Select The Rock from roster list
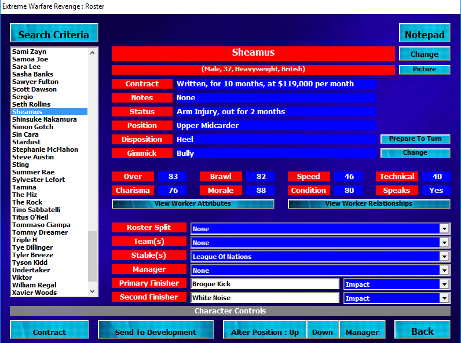This screenshot has height=343, width=461. click(x=27, y=202)
